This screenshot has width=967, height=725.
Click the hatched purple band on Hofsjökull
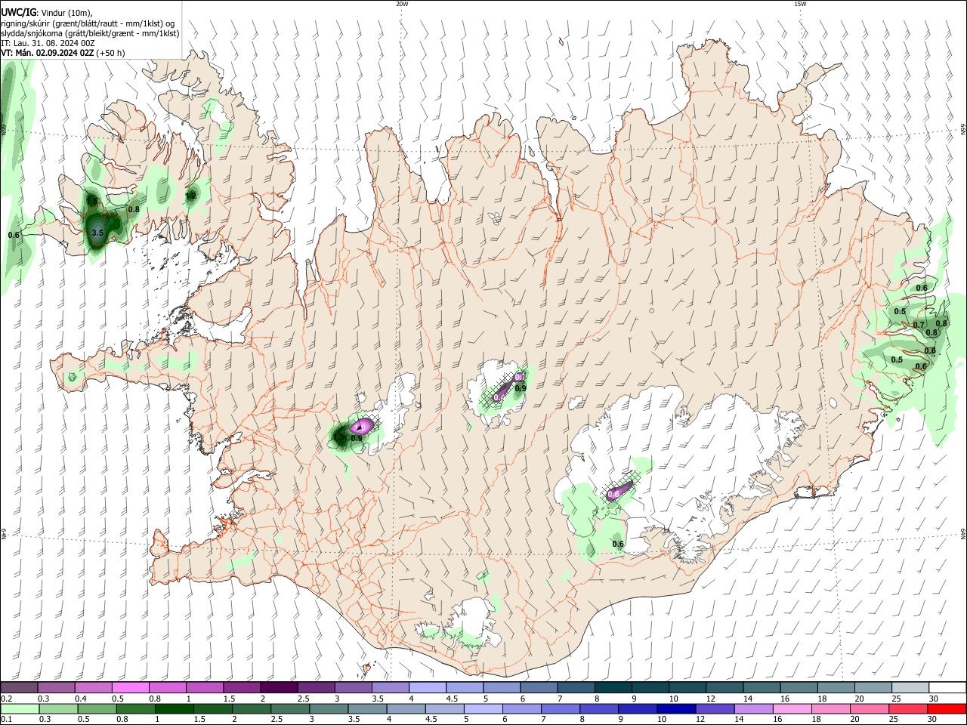tap(508, 386)
